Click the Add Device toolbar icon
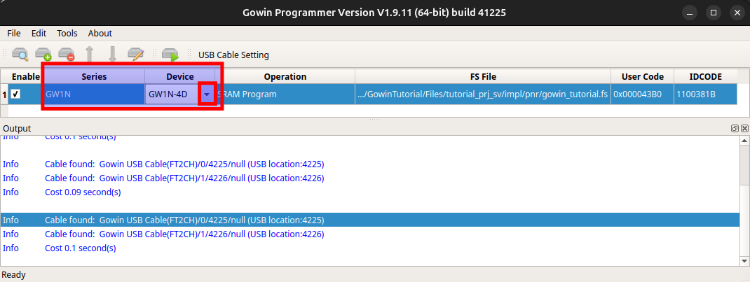This screenshot has width=750, height=282. coord(43,55)
